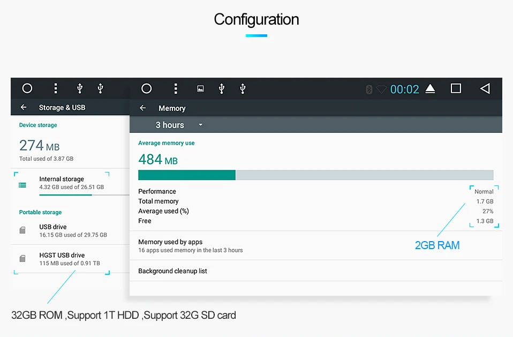Screen dimensions: 513x337
Task: Tap the Wi-Fi status icon
Action: (381, 89)
